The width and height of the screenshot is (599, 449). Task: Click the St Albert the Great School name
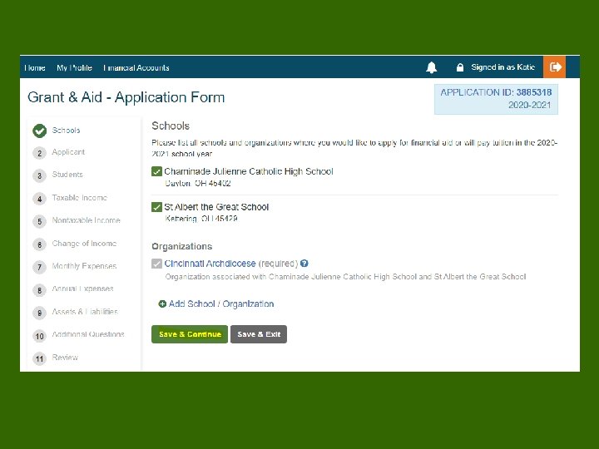click(216, 207)
